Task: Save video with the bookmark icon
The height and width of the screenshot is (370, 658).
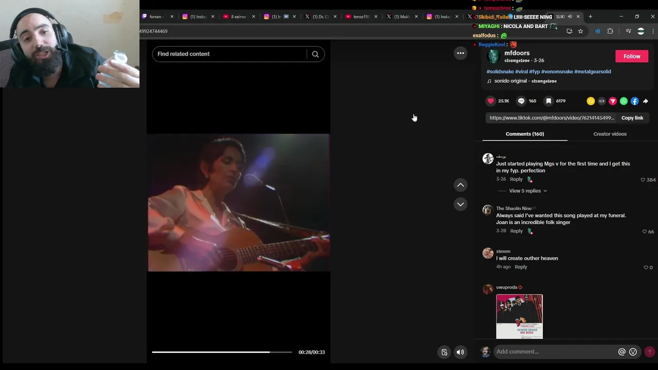Action: pyautogui.click(x=549, y=101)
